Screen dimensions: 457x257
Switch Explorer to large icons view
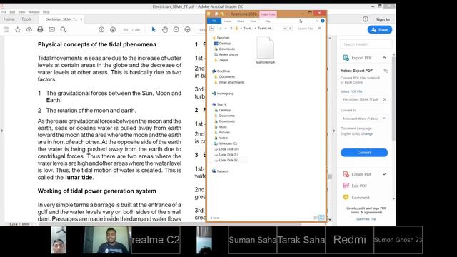click(x=321, y=218)
